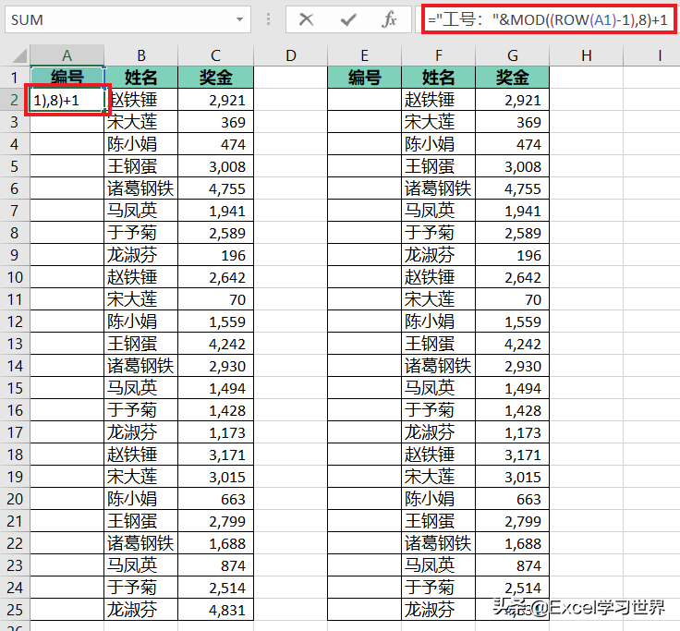Select cell G19 value 3,015
Viewport: 680px width, 631px height.
pyautogui.click(x=512, y=477)
